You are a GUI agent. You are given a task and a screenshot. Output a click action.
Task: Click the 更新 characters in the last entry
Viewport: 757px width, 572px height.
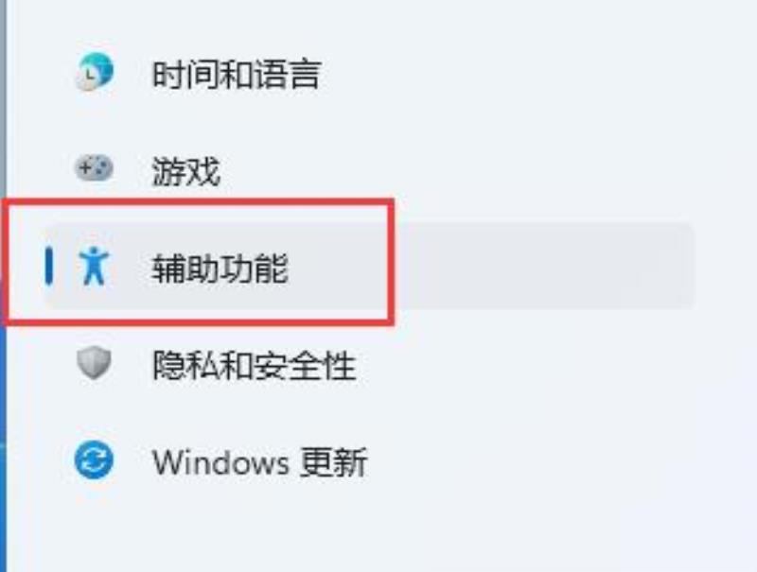[334, 462]
